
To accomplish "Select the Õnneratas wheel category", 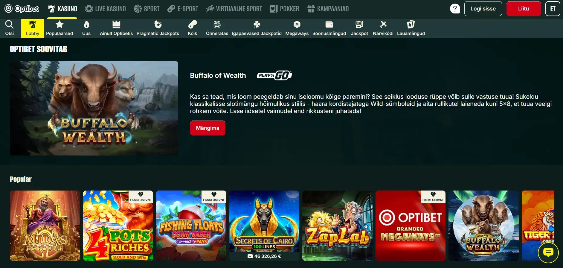I will tap(217, 28).
